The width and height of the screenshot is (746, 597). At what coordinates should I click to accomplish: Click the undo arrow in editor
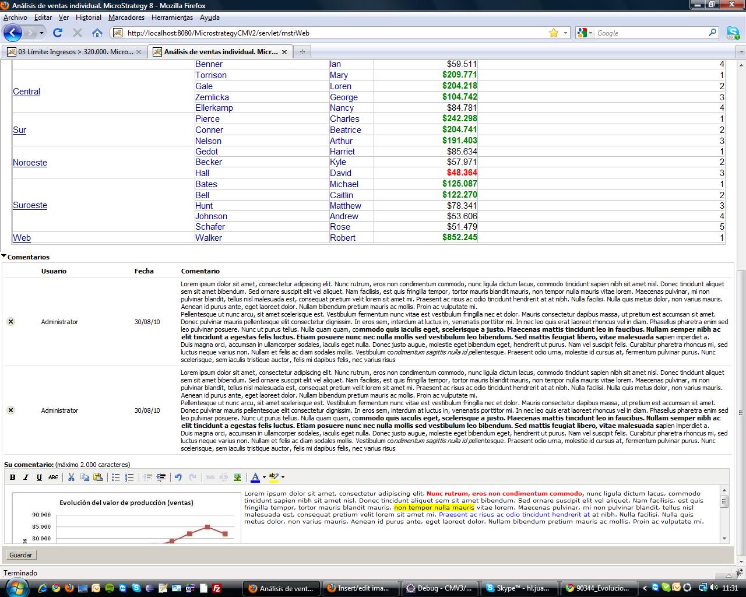pos(178,477)
